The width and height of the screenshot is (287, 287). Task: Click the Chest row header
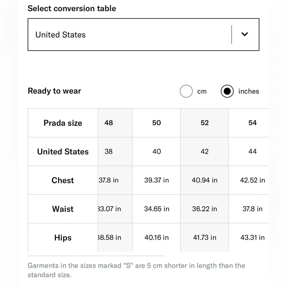(x=63, y=180)
